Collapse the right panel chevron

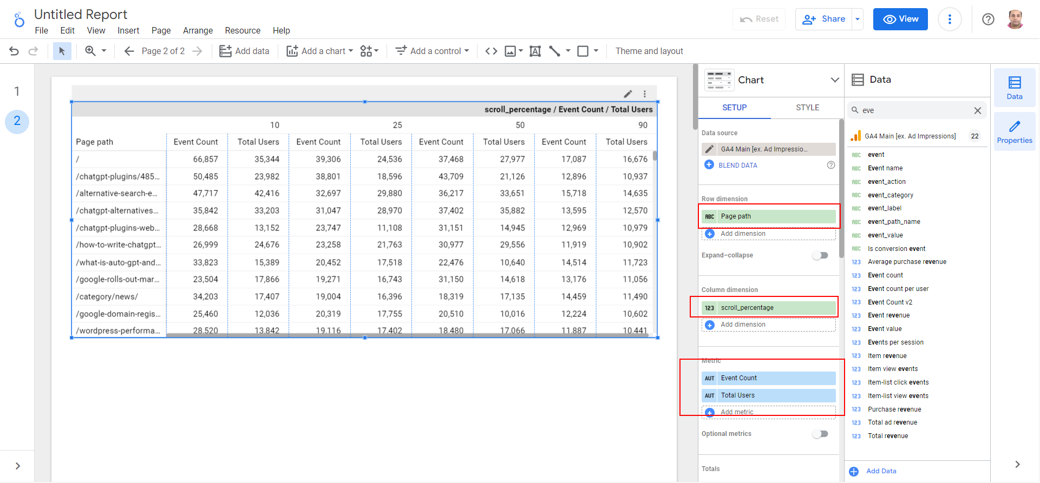coord(1017,464)
